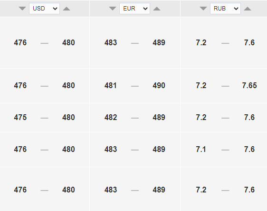Select the 481 EUR buy rate
This screenshot has width=267, height=211.
click(111, 86)
